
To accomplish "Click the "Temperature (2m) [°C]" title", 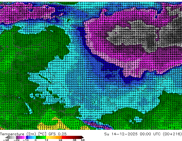I will (x=23, y=134).
